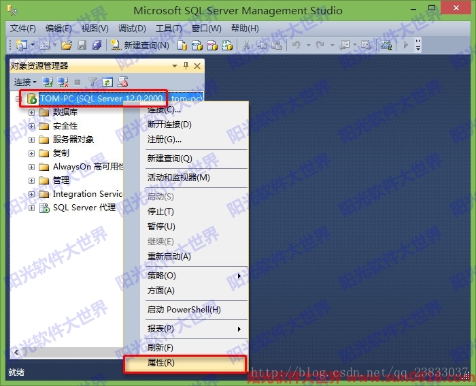Click the Navigate Backward icon
This screenshot has width=476, height=386.
coord(344,46)
